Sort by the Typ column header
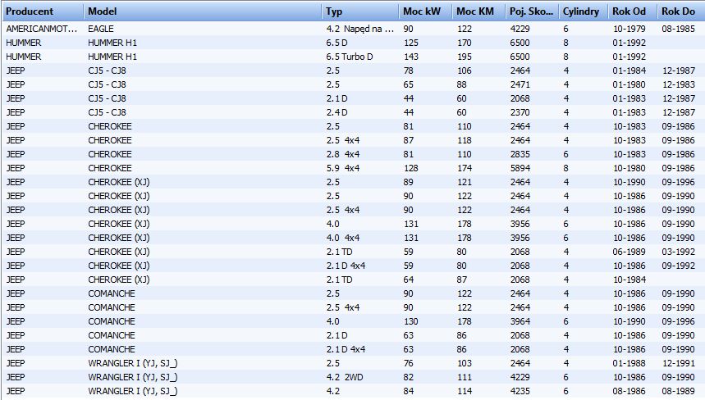This screenshot has width=705, height=400. tap(360, 11)
